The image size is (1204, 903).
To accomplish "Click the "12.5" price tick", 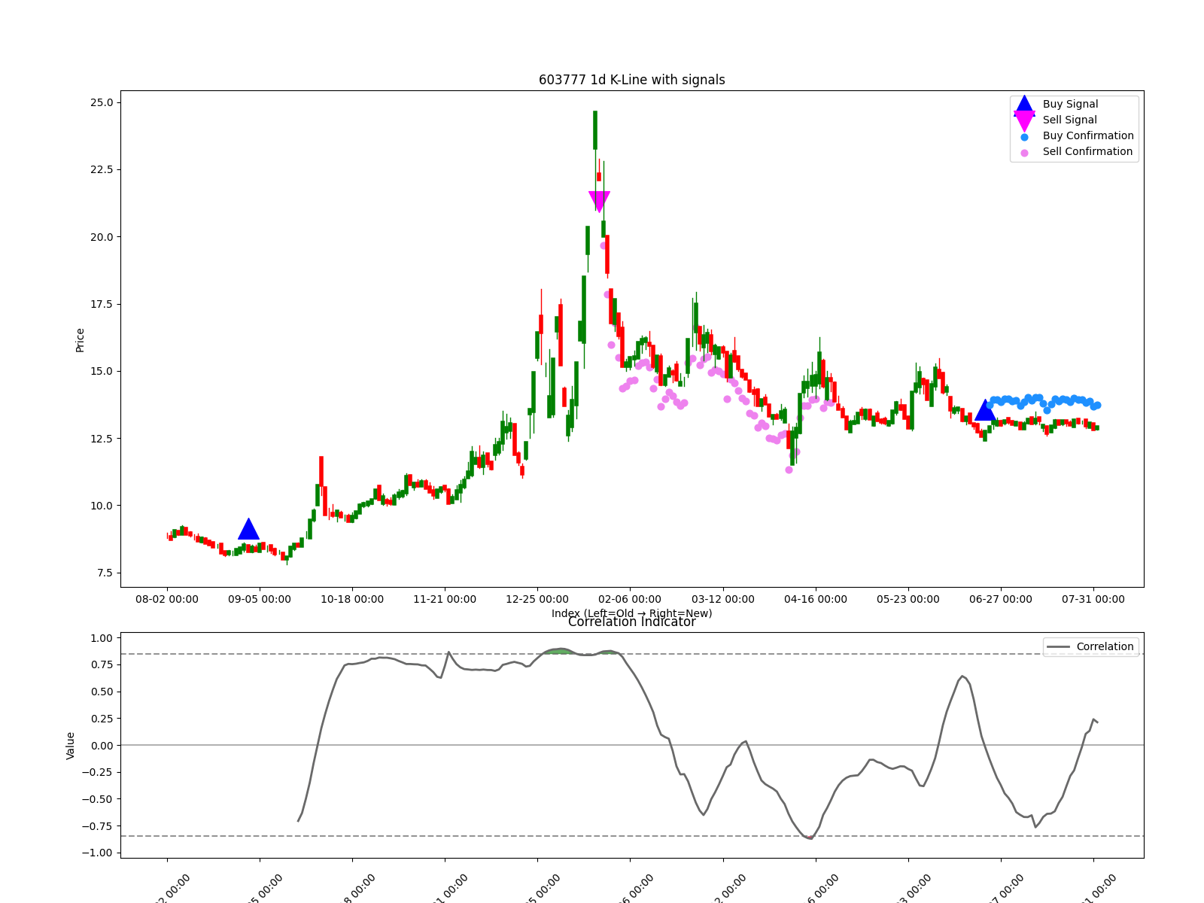I will click(102, 439).
